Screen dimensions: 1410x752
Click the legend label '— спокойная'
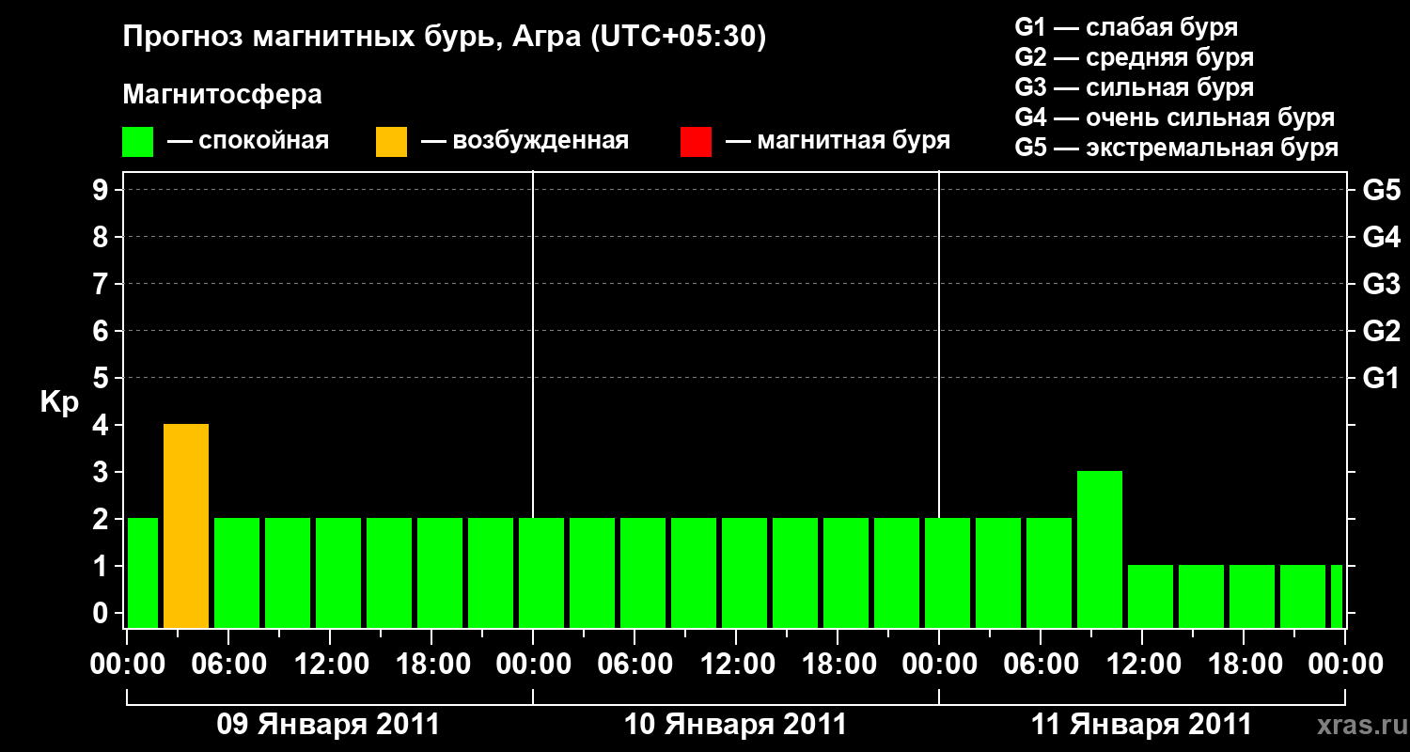click(248, 142)
